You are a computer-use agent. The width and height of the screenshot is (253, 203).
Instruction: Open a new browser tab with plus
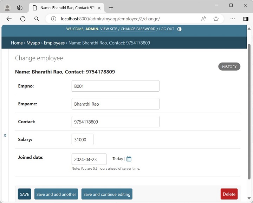pos(111,8)
